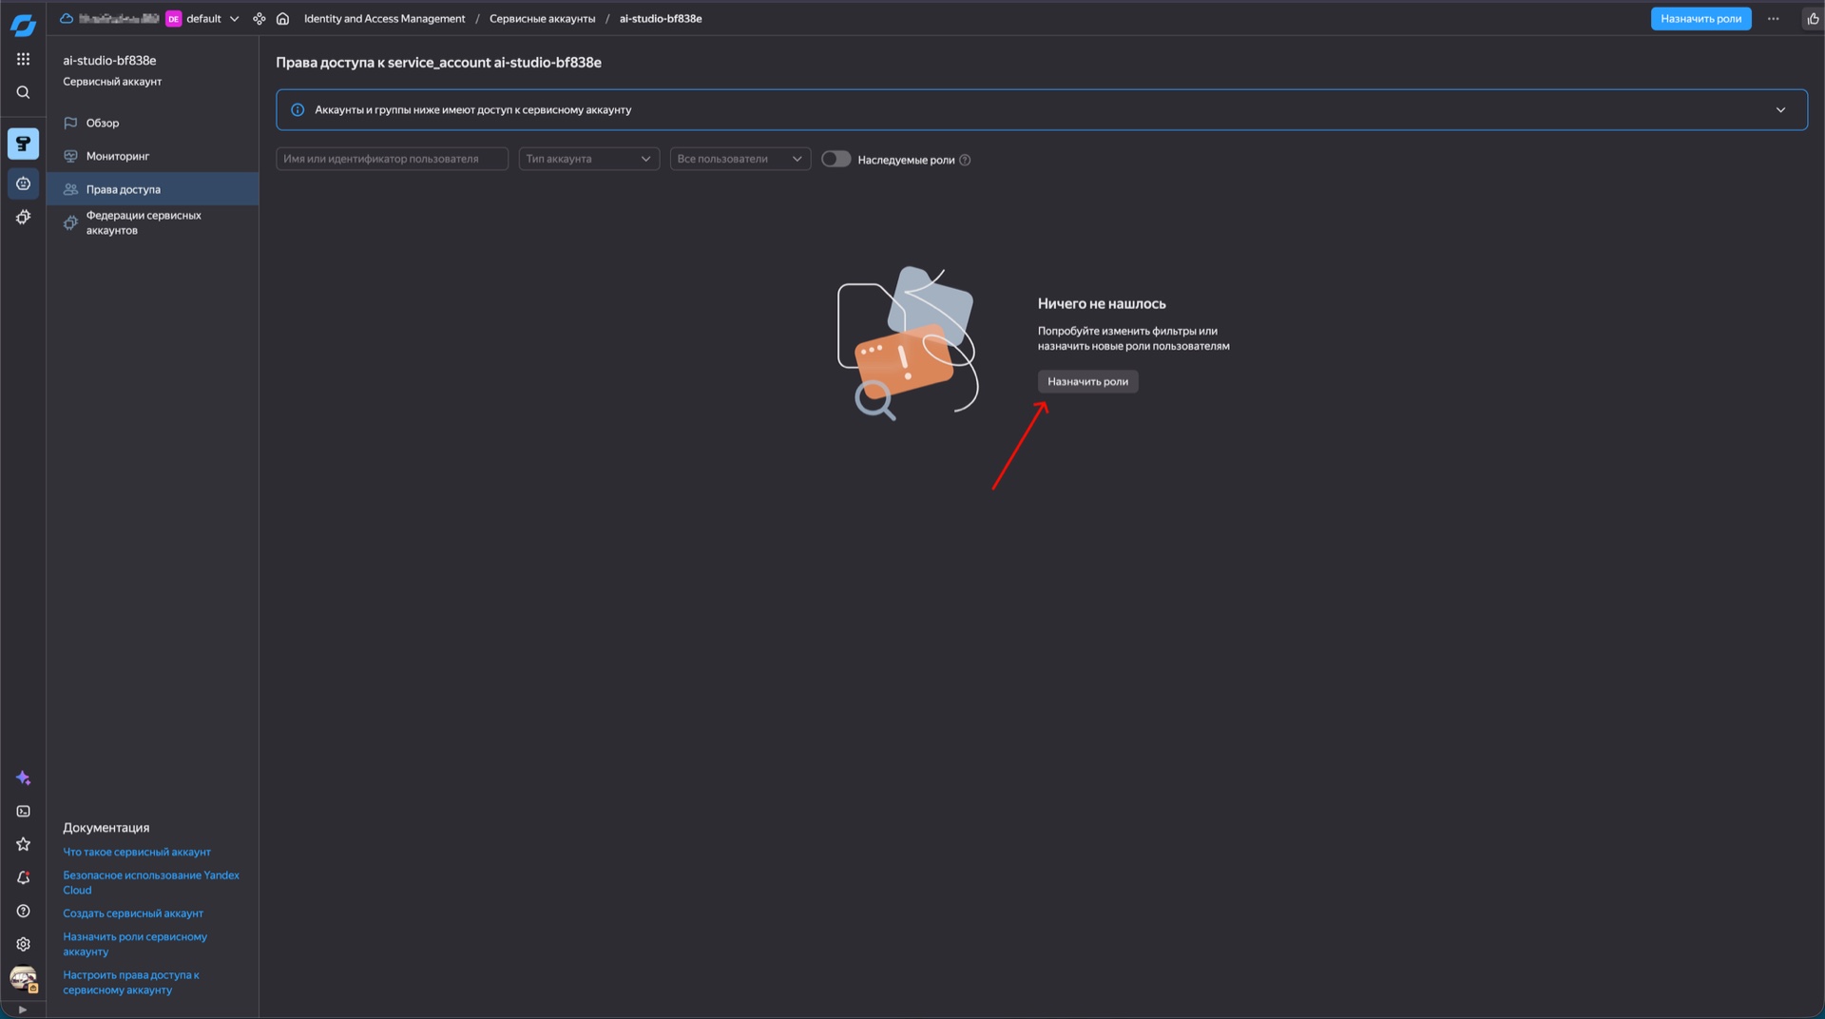Open the all services grid icon
Viewport: 1825px width, 1019px height.
[23, 59]
